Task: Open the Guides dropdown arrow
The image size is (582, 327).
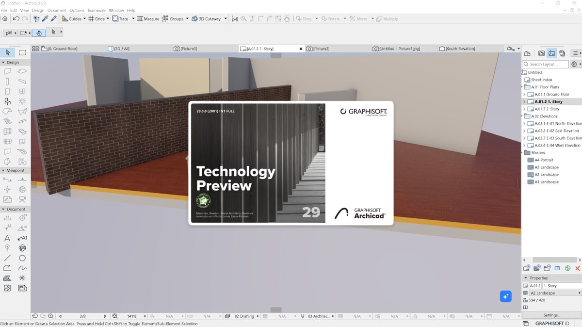Action: [x=84, y=18]
